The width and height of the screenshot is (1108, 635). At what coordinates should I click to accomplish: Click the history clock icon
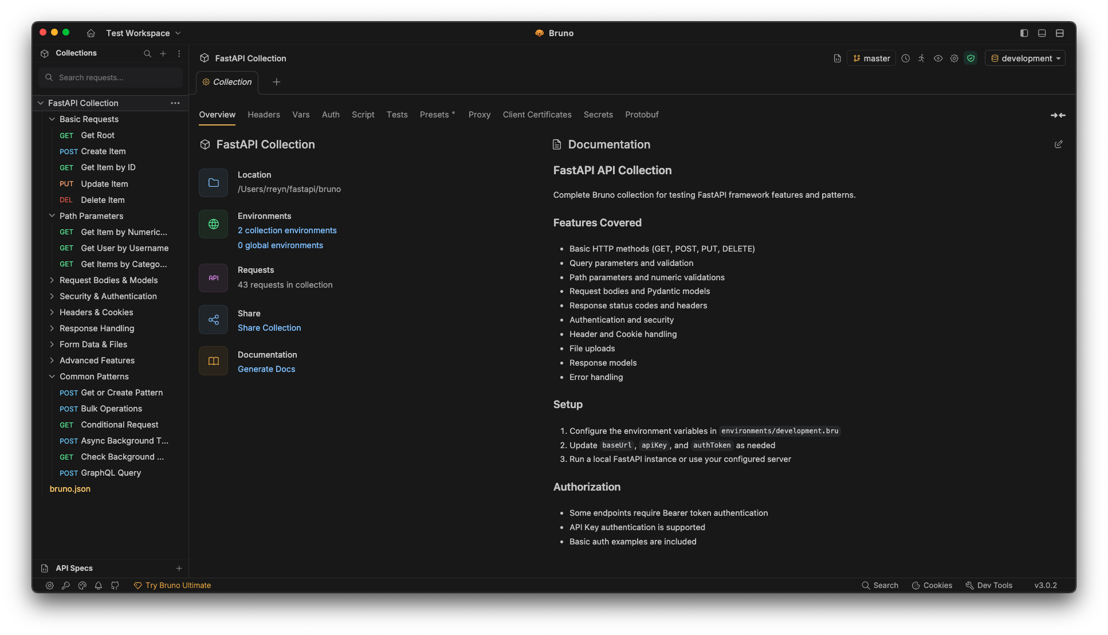pyautogui.click(x=905, y=58)
